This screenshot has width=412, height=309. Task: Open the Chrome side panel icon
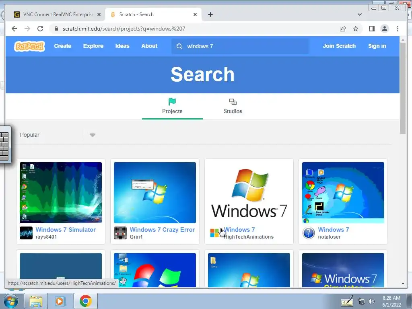(371, 29)
